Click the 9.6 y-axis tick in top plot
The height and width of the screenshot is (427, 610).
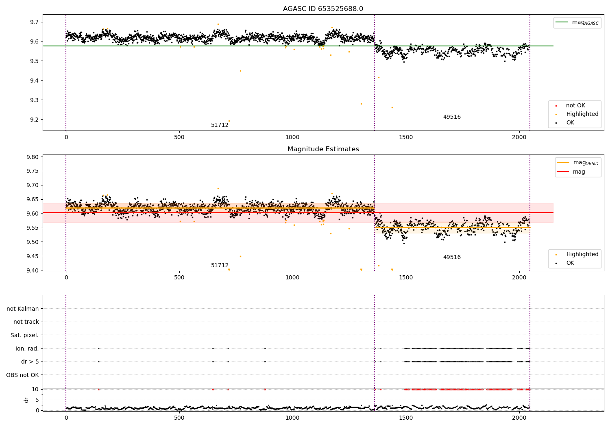point(34,41)
